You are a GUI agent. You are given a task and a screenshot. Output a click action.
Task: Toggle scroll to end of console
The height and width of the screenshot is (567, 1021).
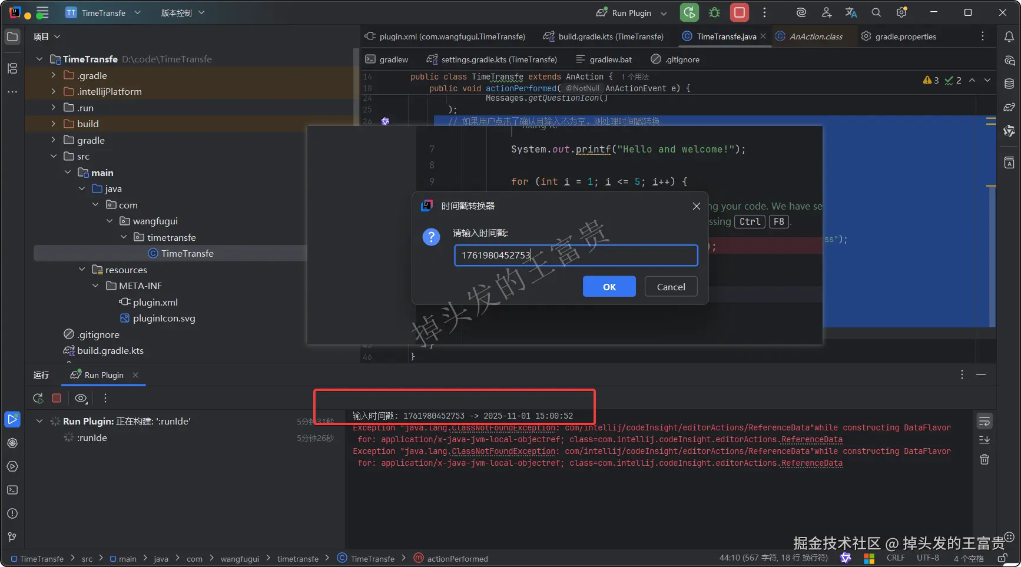(x=984, y=440)
